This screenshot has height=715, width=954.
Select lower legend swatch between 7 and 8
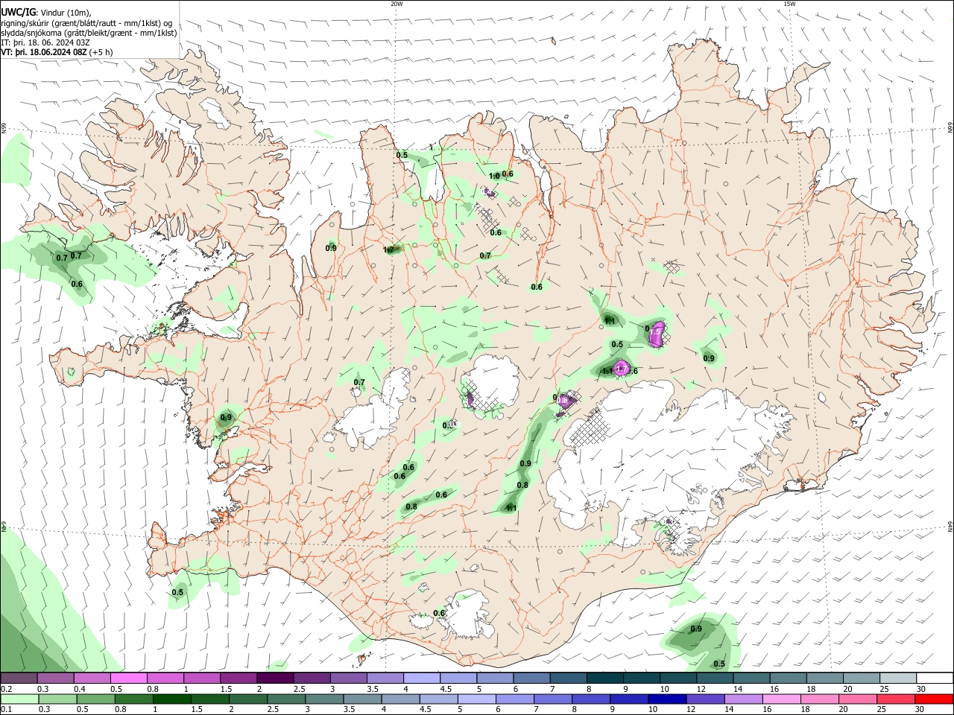click(x=554, y=699)
